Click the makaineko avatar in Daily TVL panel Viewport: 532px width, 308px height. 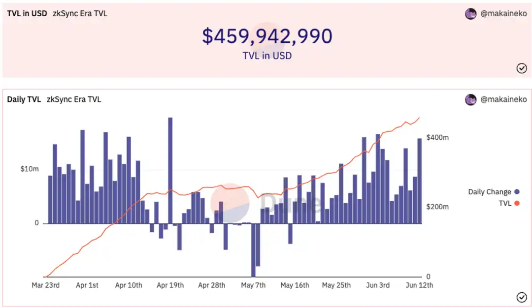470,99
